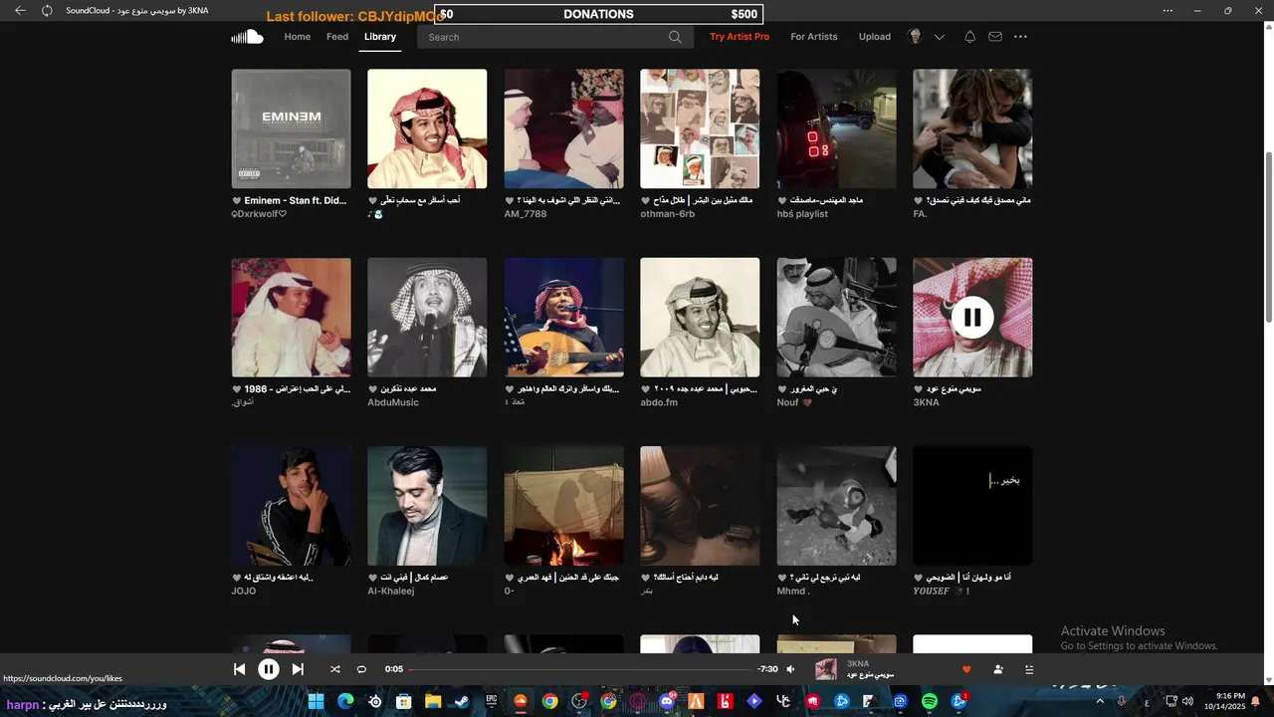The height and width of the screenshot is (717, 1274).
Task: Follow the artist 3KNA in player bar
Action: click(998, 669)
